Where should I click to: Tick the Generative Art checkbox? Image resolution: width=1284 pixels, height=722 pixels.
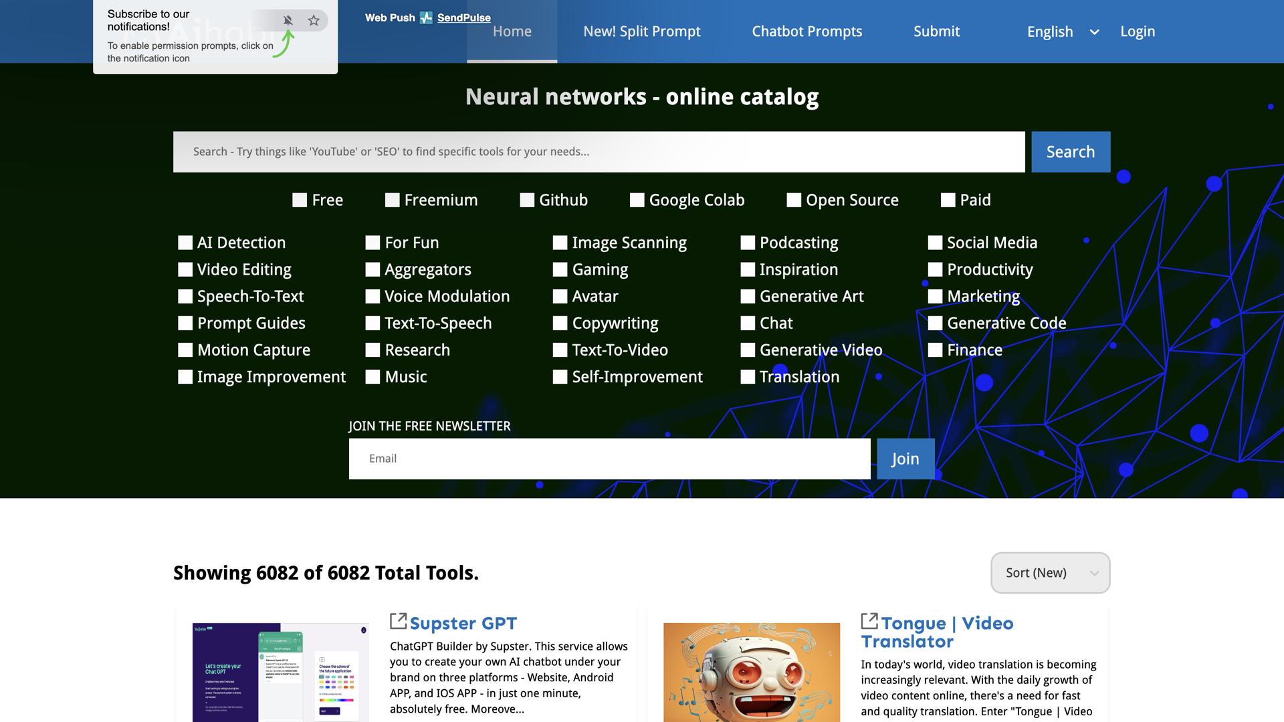pyautogui.click(x=748, y=296)
